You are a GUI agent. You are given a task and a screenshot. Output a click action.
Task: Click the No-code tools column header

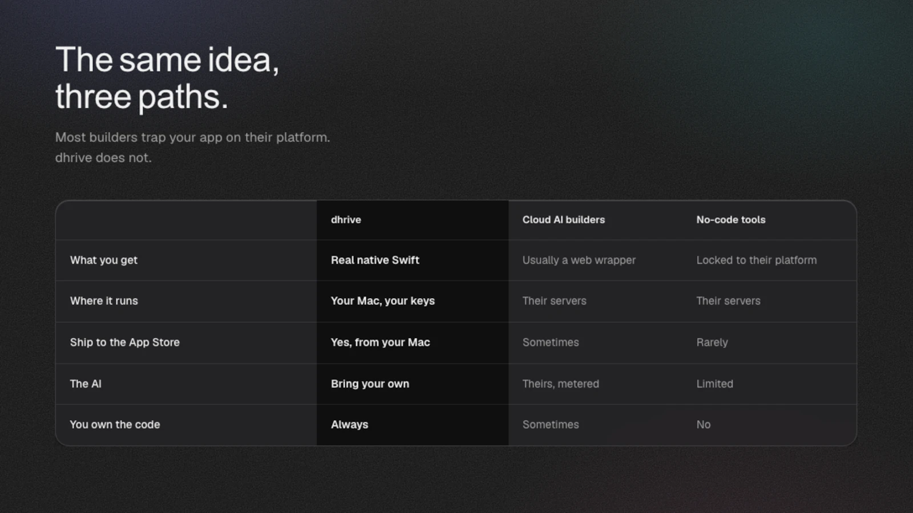pos(731,220)
